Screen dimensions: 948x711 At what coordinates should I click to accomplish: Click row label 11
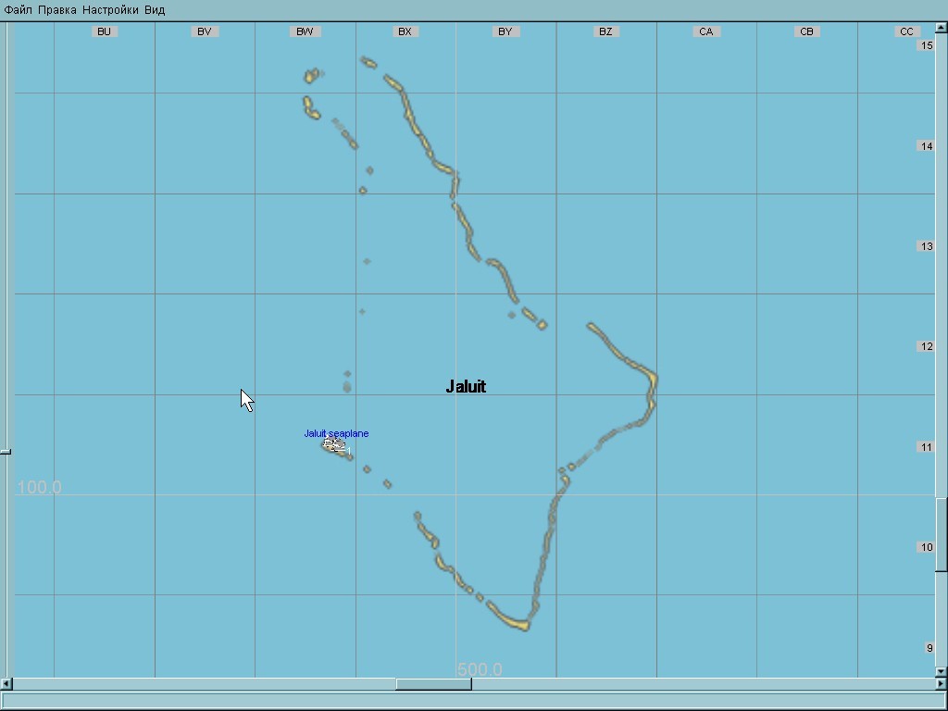click(x=926, y=447)
